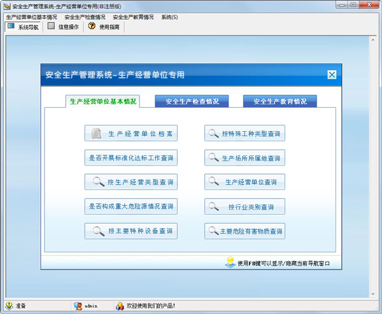Image resolution: width=382 pixels, height=314 pixels.
Task: Click magnifier icon on 按主要特种设备查询
Action: [99, 231]
